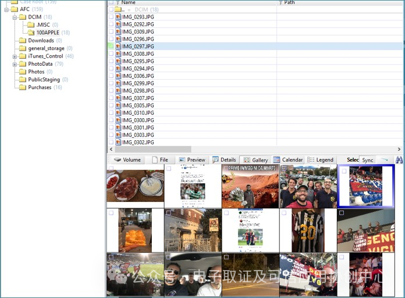This screenshot has height=298, width=405.
Task: Click the parent folder icon in file list
Action: tap(118, 9)
